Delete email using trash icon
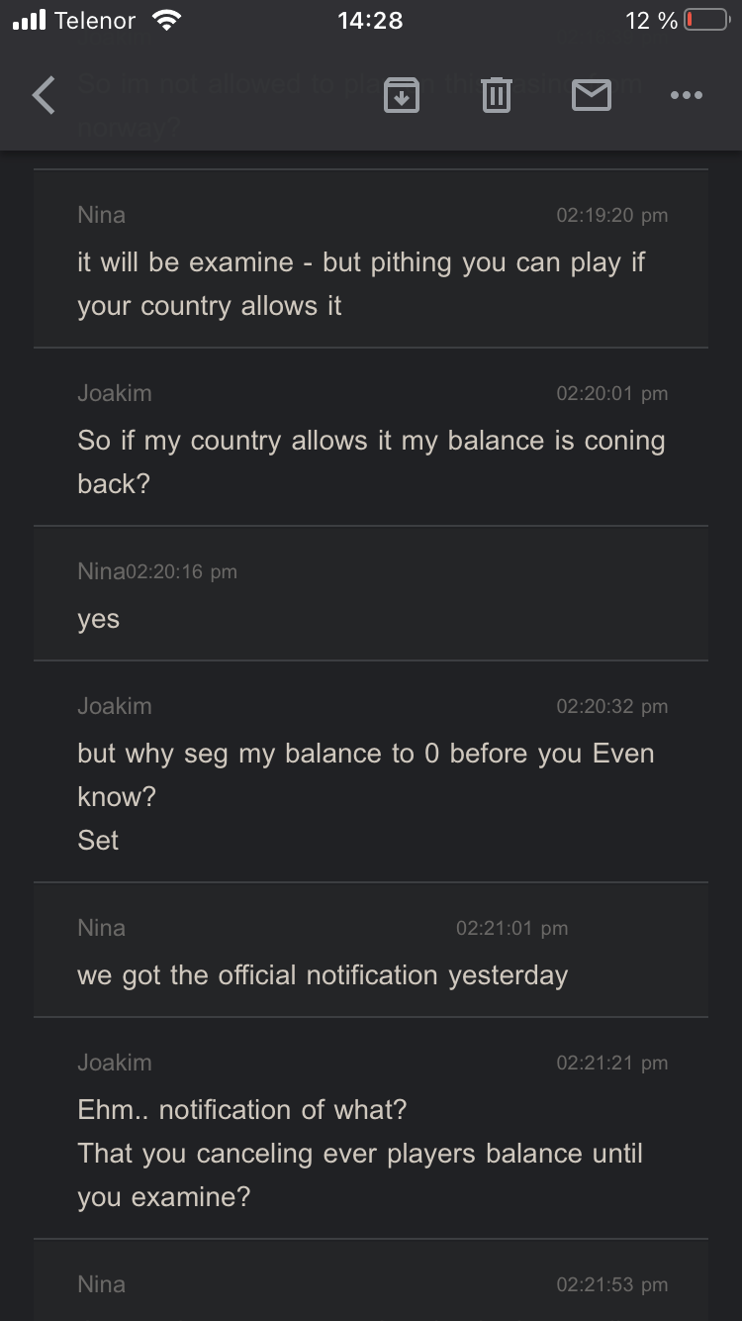742x1321 pixels. click(496, 95)
